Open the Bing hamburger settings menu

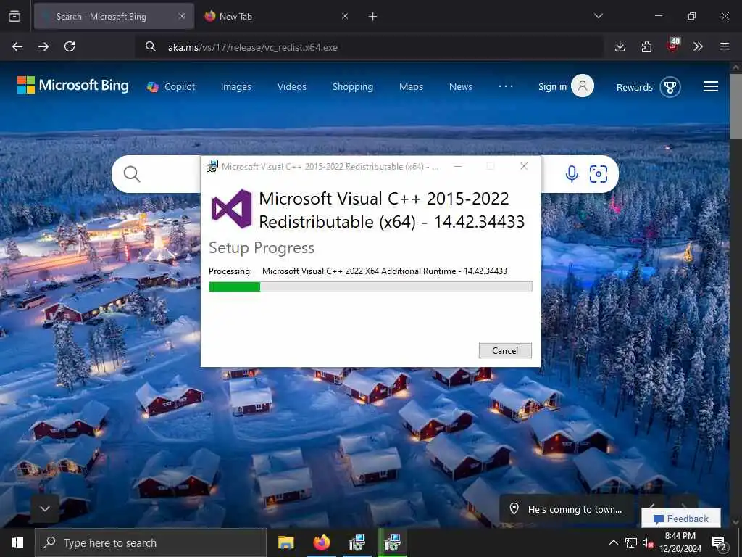[710, 86]
